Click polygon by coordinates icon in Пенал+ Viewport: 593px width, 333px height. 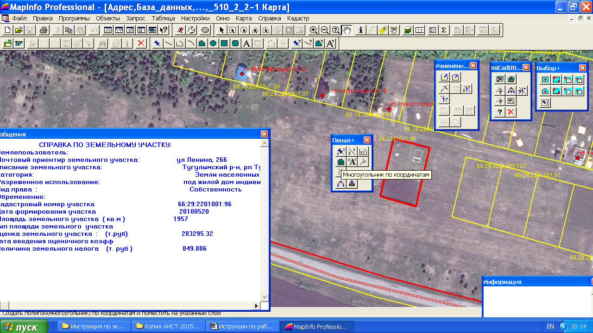pyautogui.click(x=341, y=162)
